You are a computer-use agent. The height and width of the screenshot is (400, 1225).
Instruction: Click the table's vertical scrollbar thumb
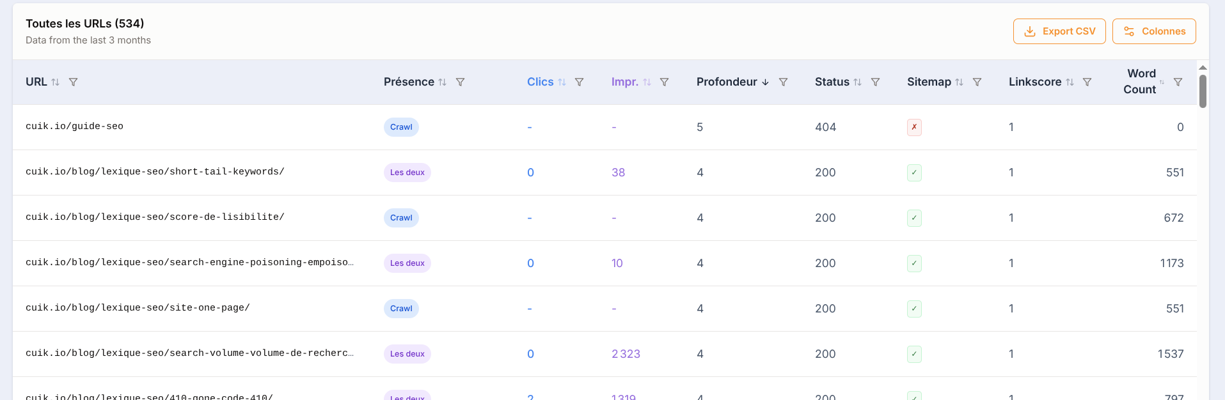[x=1203, y=91]
